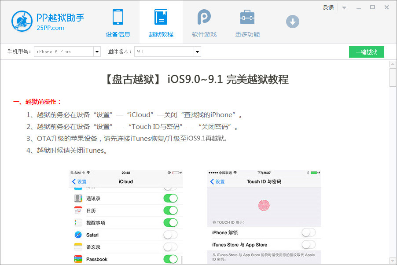Screen dimensions: 397x265
Task: Click the circular download icon in the toolbar
Action: [292, 21]
